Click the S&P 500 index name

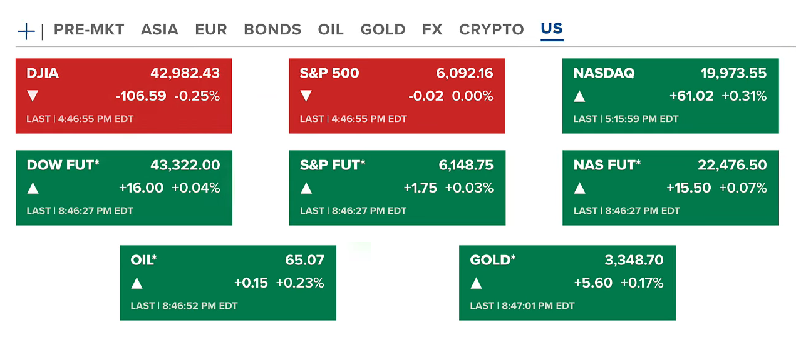coord(329,73)
